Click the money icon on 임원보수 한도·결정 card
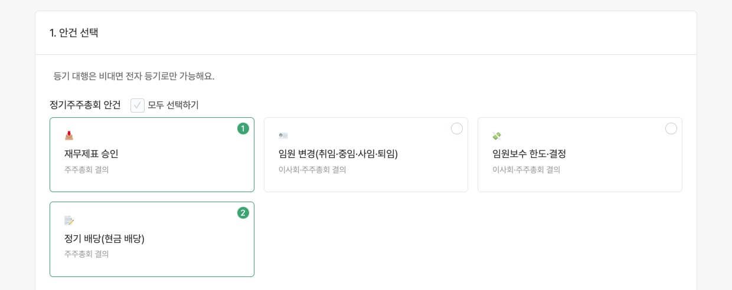The height and width of the screenshot is (290, 732). [x=497, y=136]
